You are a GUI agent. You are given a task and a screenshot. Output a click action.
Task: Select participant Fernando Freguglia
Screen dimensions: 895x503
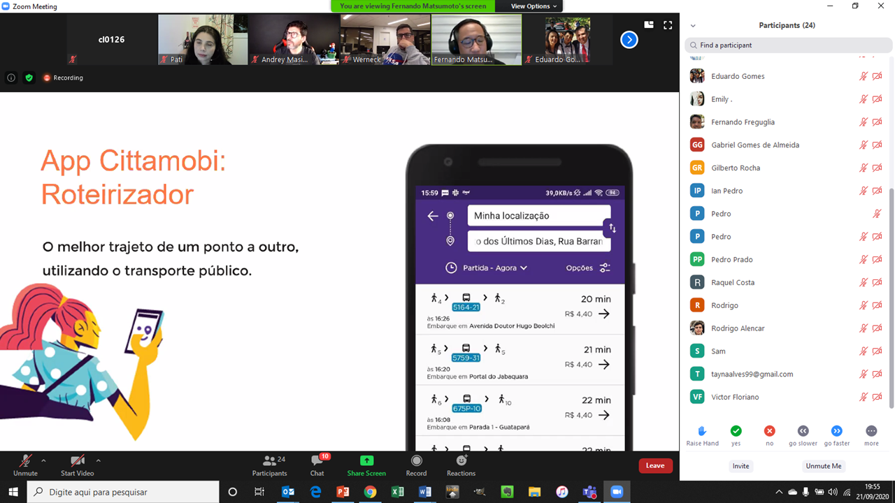(787, 122)
